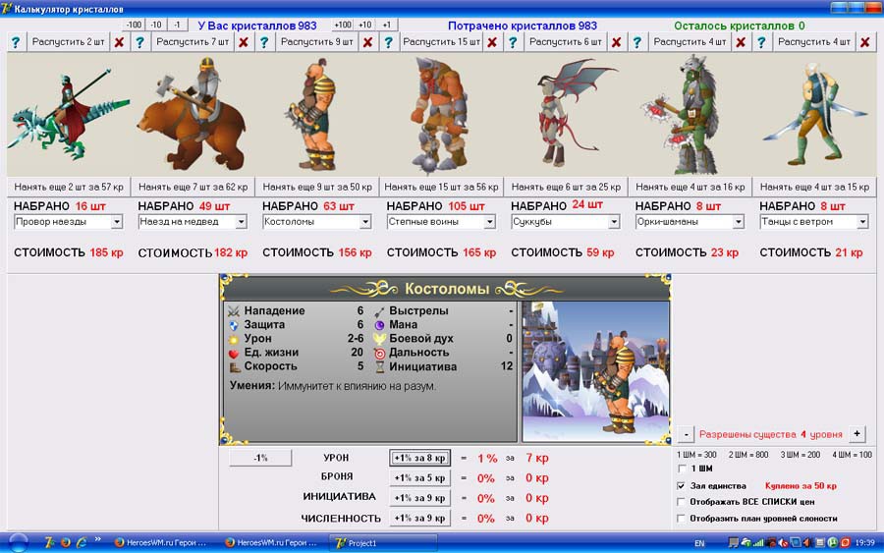Click +1% за 8 кр for УРОН
Screen dimensions: 884x553
419,458
